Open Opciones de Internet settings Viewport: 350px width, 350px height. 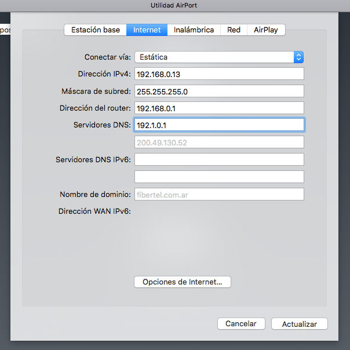183,282
